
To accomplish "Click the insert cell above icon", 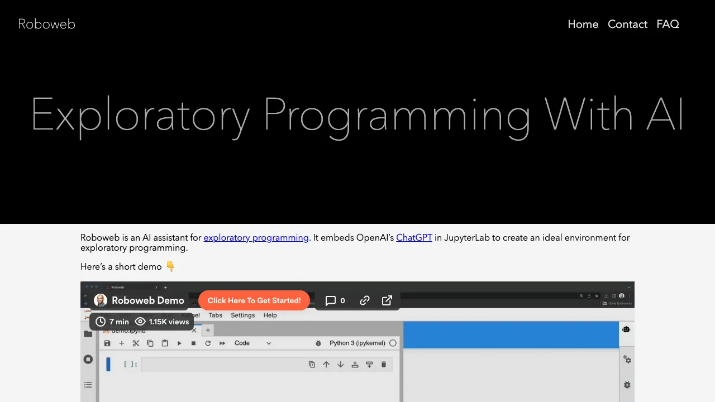I will [x=355, y=365].
